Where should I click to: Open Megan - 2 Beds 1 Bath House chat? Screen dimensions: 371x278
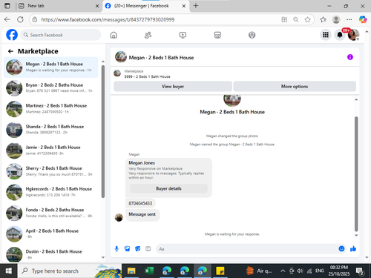tap(51, 67)
